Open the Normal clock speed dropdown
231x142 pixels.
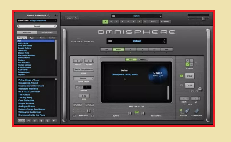point(83,78)
